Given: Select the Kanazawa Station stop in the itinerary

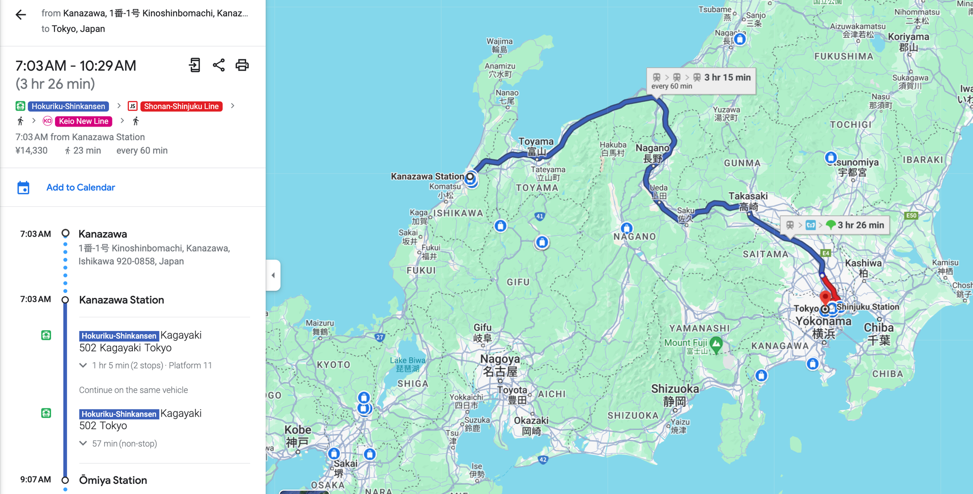Looking at the screenshot, I should pyautogui.click(x=122, y=300).
